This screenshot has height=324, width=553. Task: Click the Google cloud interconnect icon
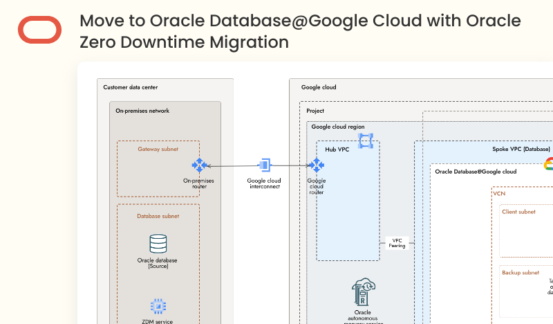pyautogui.click(x=265, y=165)
